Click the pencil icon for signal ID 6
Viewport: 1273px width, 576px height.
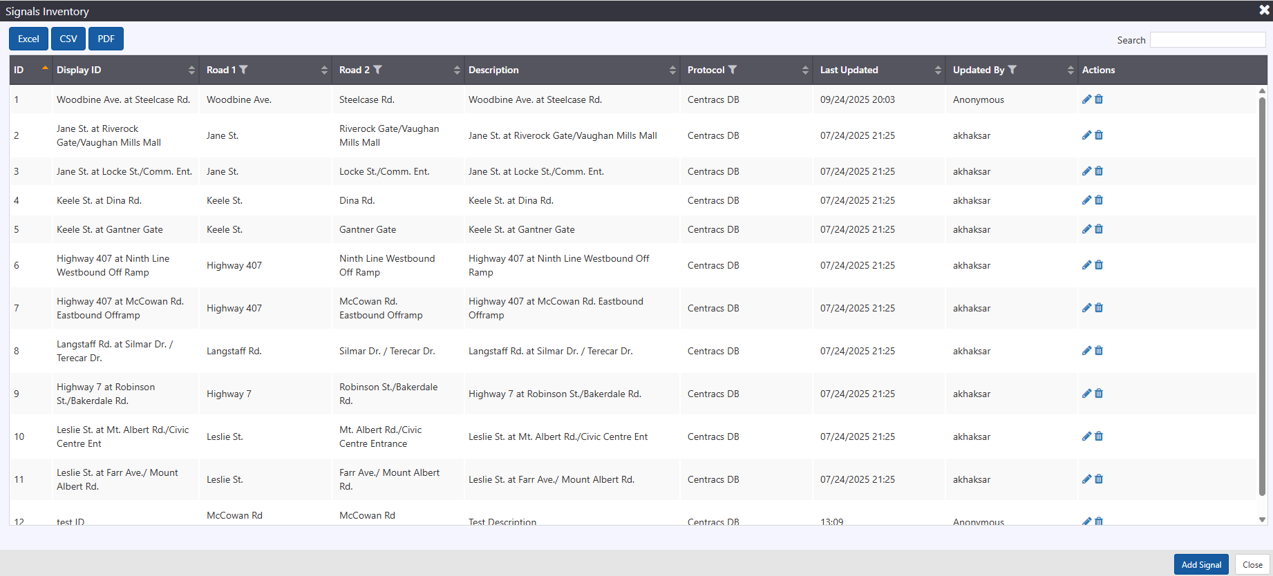tap(1086, 265)
